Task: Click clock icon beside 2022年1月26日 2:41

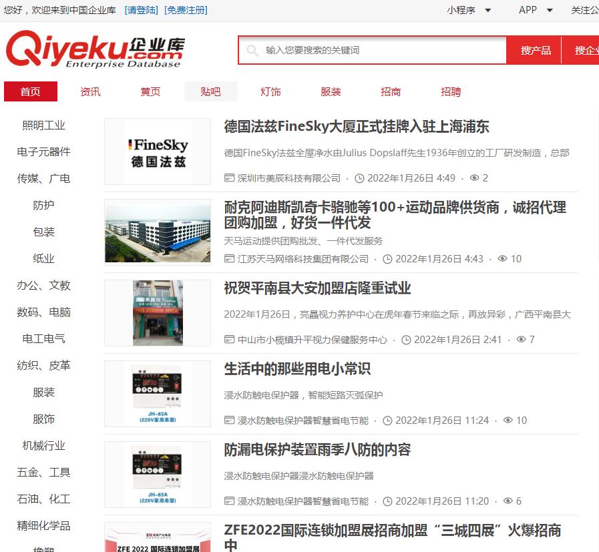Action: tap(406, 340)
